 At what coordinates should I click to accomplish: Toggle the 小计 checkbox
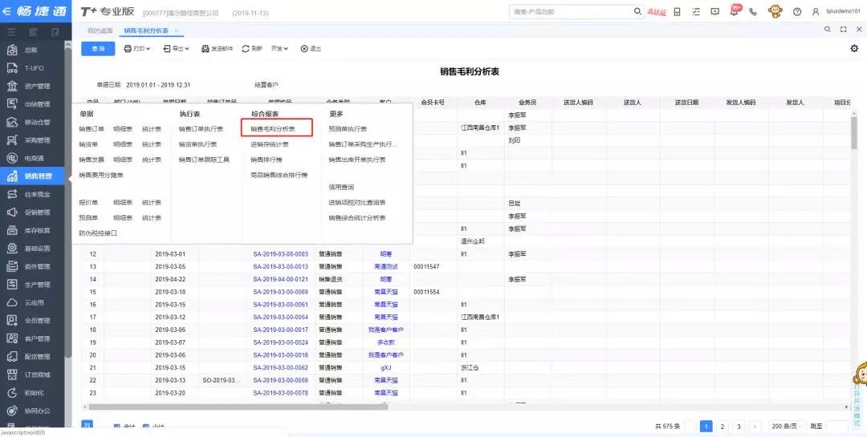(x=146, y=427)
